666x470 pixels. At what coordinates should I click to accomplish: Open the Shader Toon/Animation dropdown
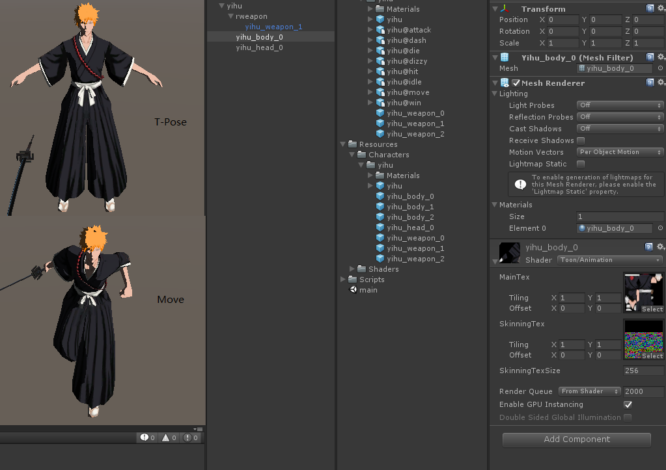pos(609,259)
